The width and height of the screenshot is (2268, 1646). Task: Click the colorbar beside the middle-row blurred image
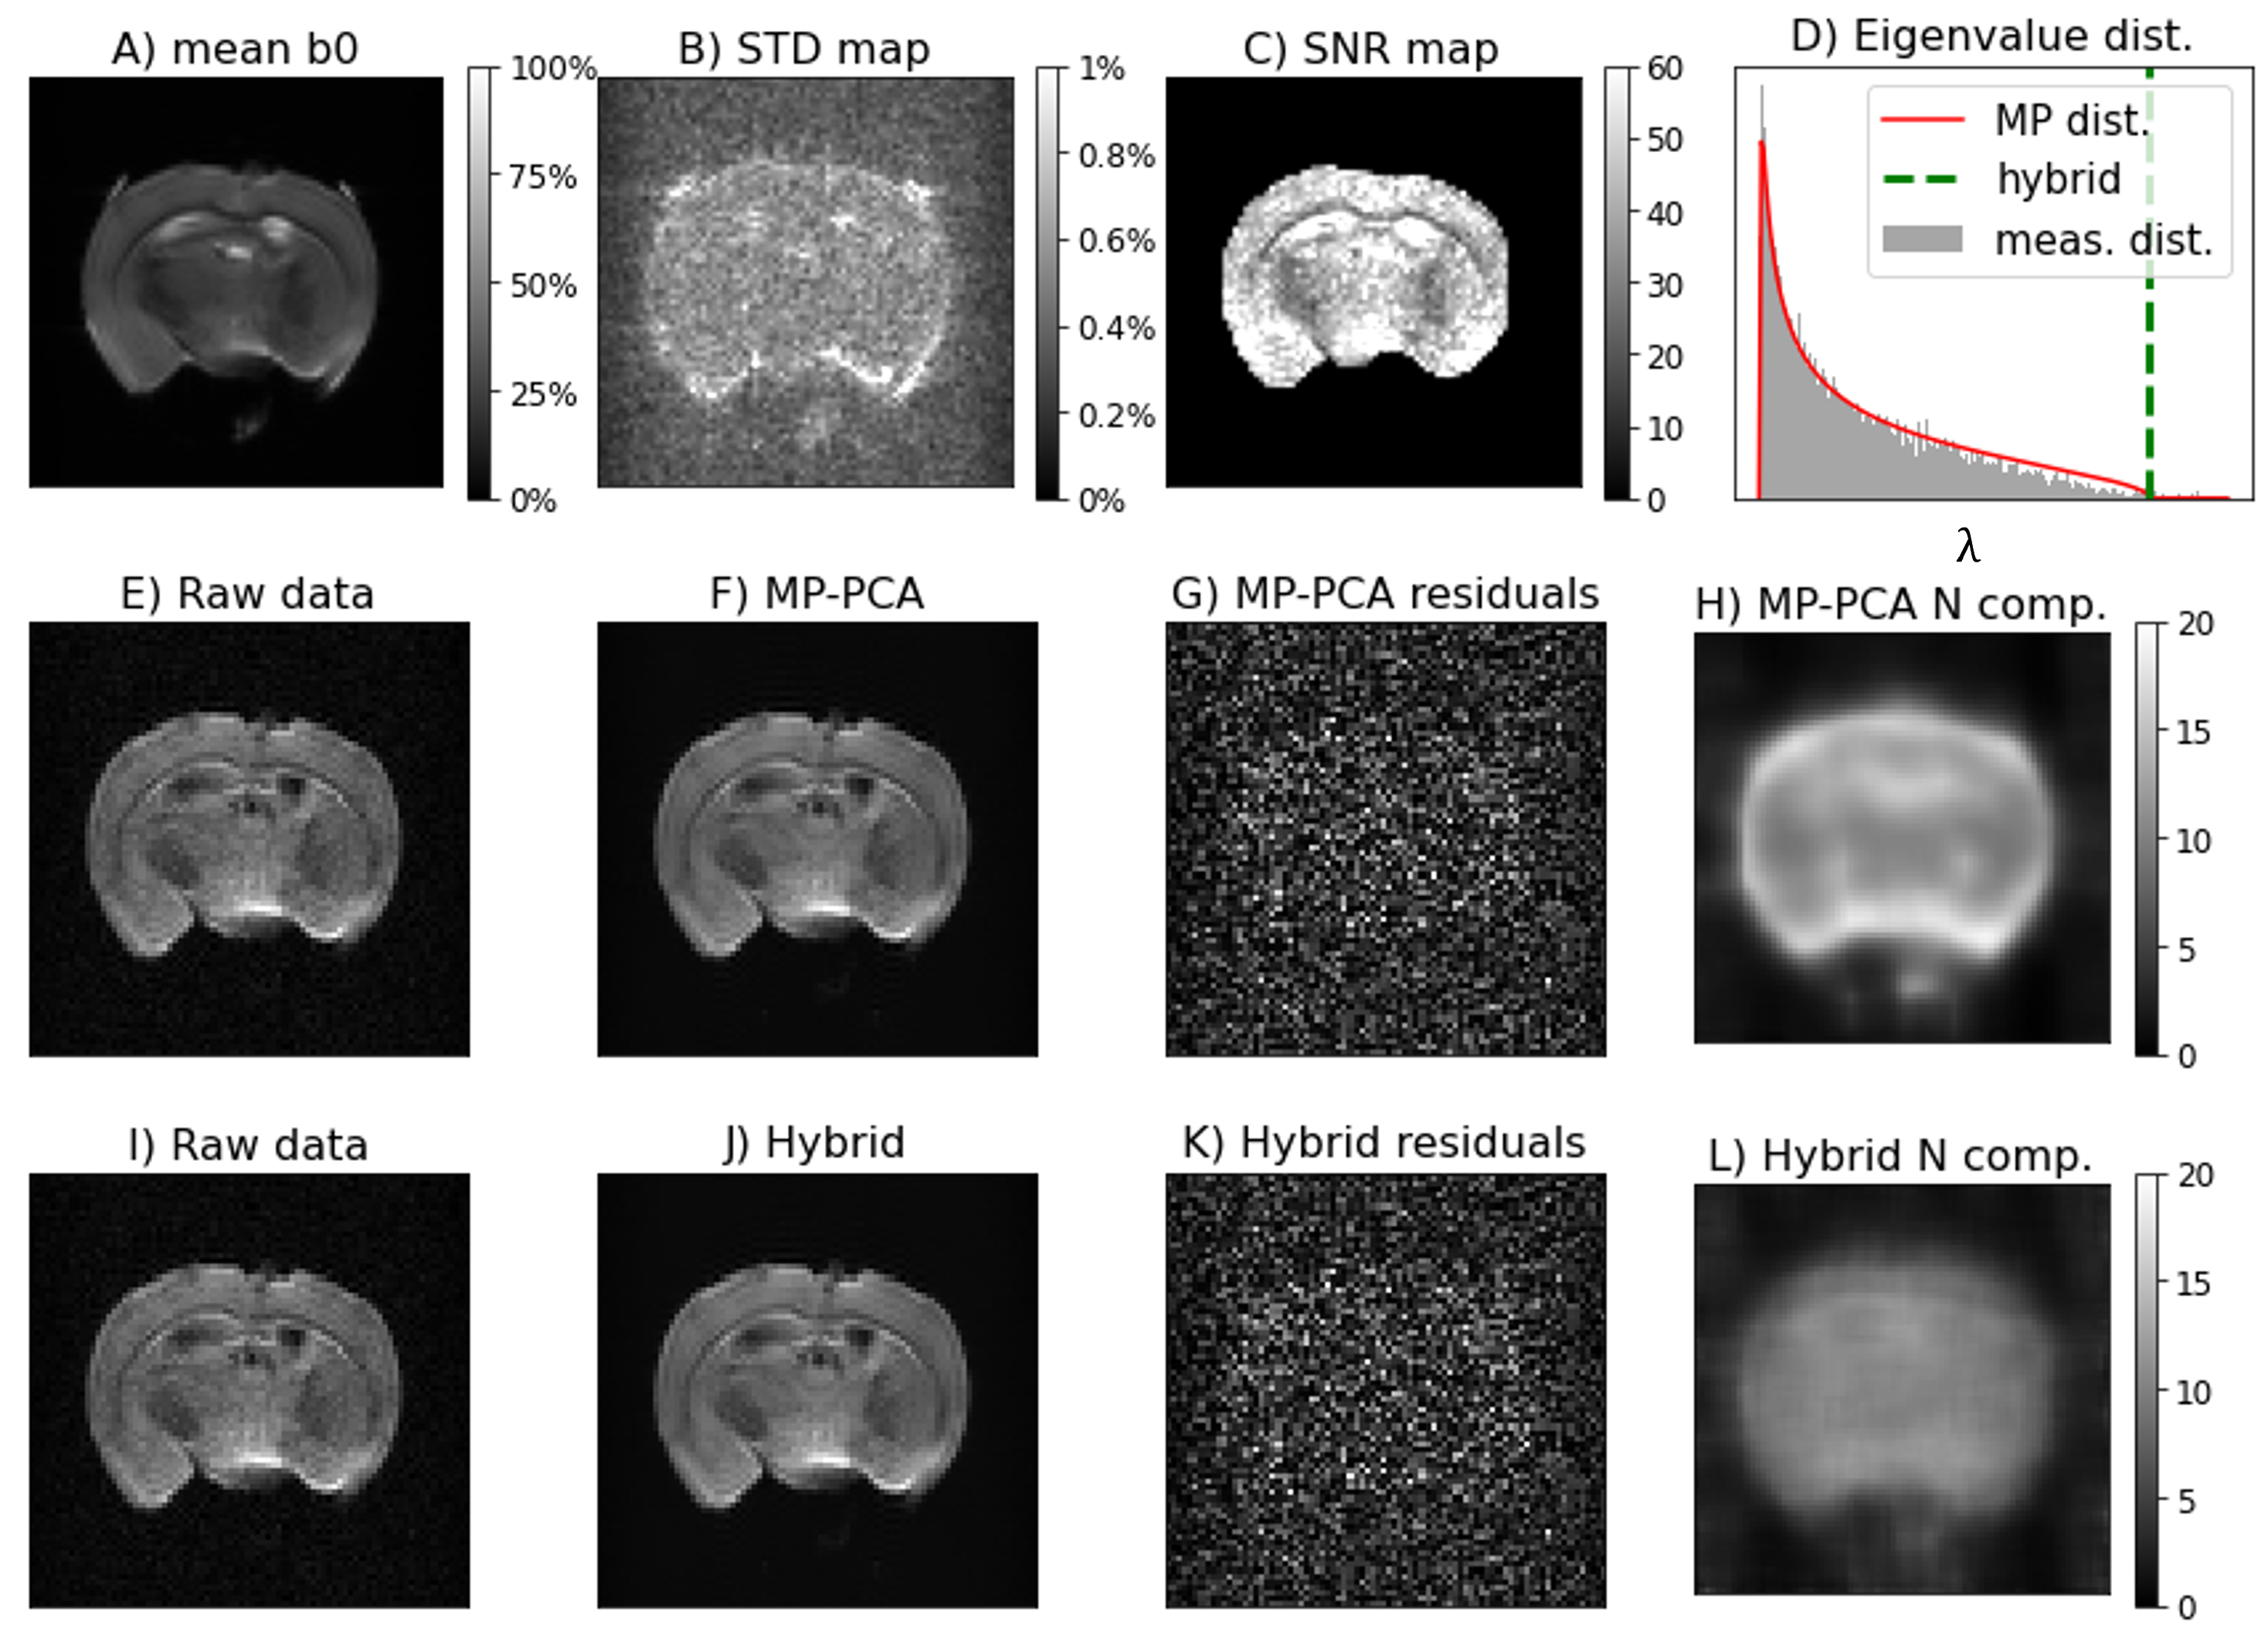[2146, 835]
